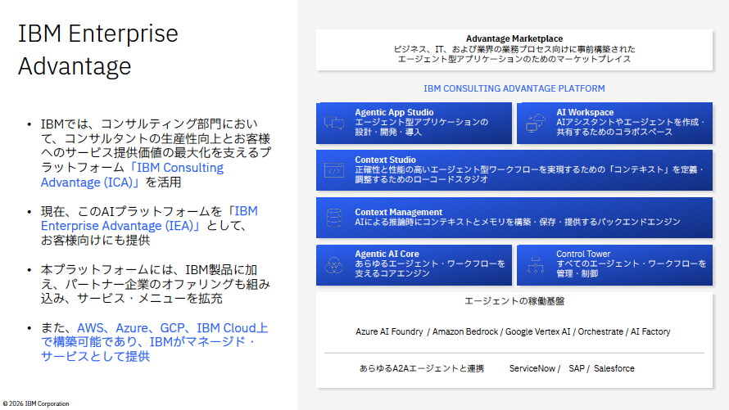This screenshot has width=729, height=410.
Task: Click the Control Tower hierarchy icon
Action: tap(535, 265)
